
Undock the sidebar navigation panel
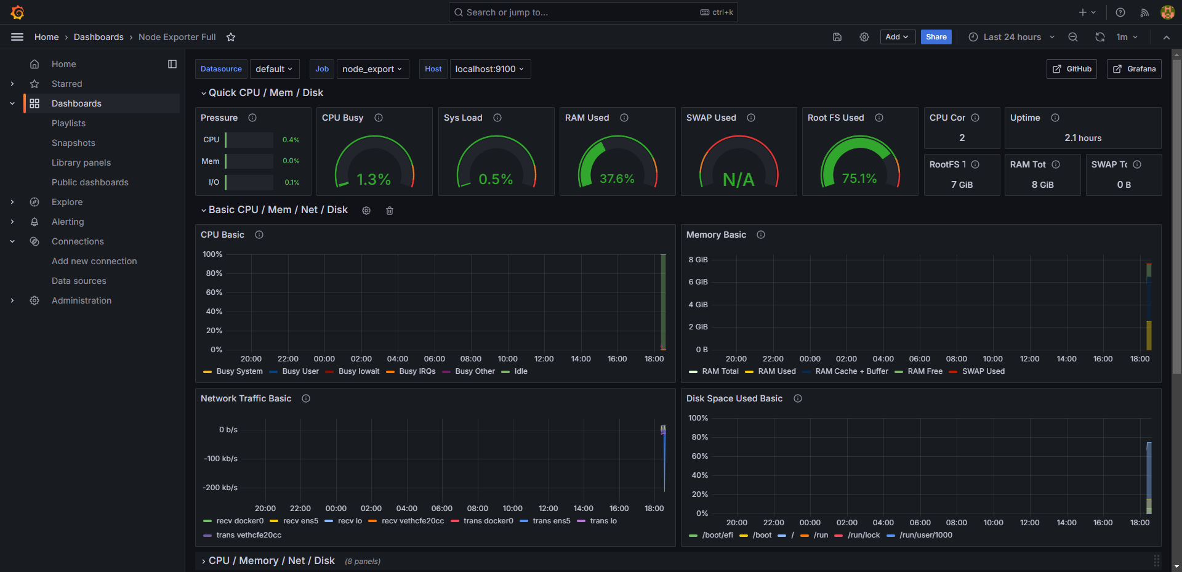[172, 64]
